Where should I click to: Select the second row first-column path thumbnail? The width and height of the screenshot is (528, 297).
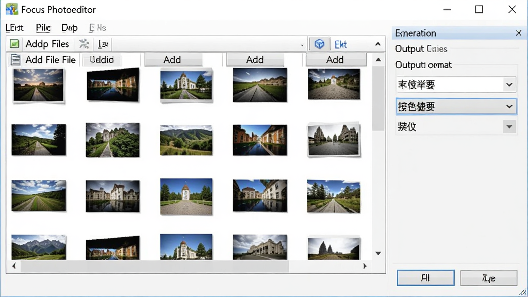click(x=39, y=140)
